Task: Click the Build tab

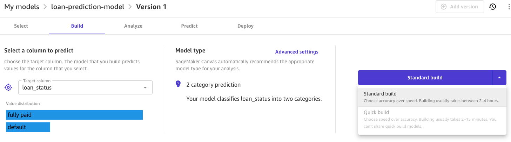Action: pyautogui.click(x=77, y=26)
